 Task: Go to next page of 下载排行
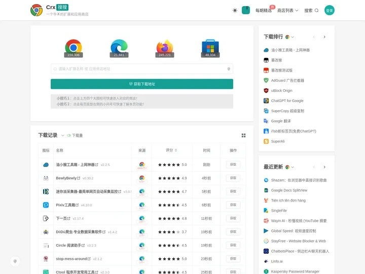click(324, 37)
